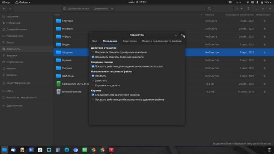Select the FXSHOCK folder

point(68,21)
